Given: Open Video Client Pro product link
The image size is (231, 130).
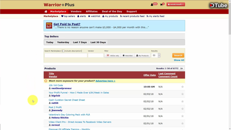Looking at the screenshot, I should point(80,122).
